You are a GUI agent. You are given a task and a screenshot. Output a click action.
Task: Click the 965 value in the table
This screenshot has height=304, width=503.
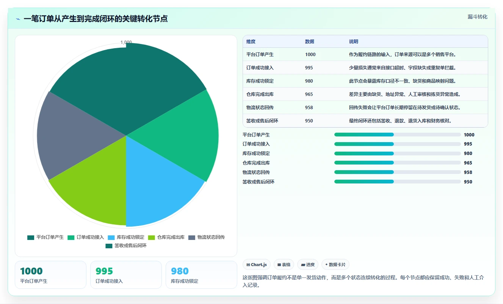click(309, 94)
